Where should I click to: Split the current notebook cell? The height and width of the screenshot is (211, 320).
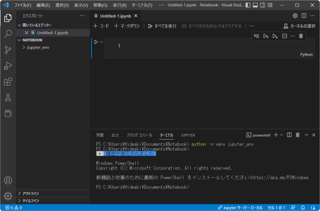click(284, 36)
